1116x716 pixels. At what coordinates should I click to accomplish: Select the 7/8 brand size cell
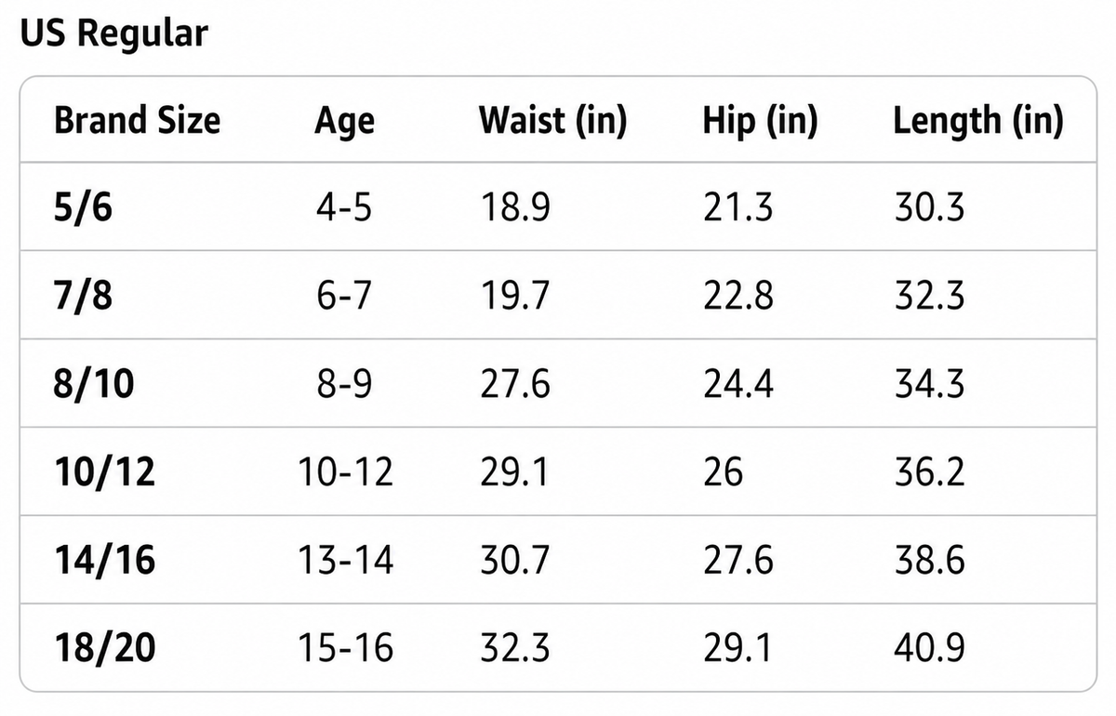click(83, 296)
